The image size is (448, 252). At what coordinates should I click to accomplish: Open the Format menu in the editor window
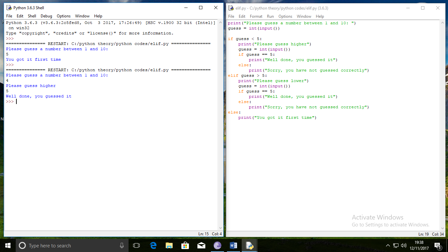256,16
